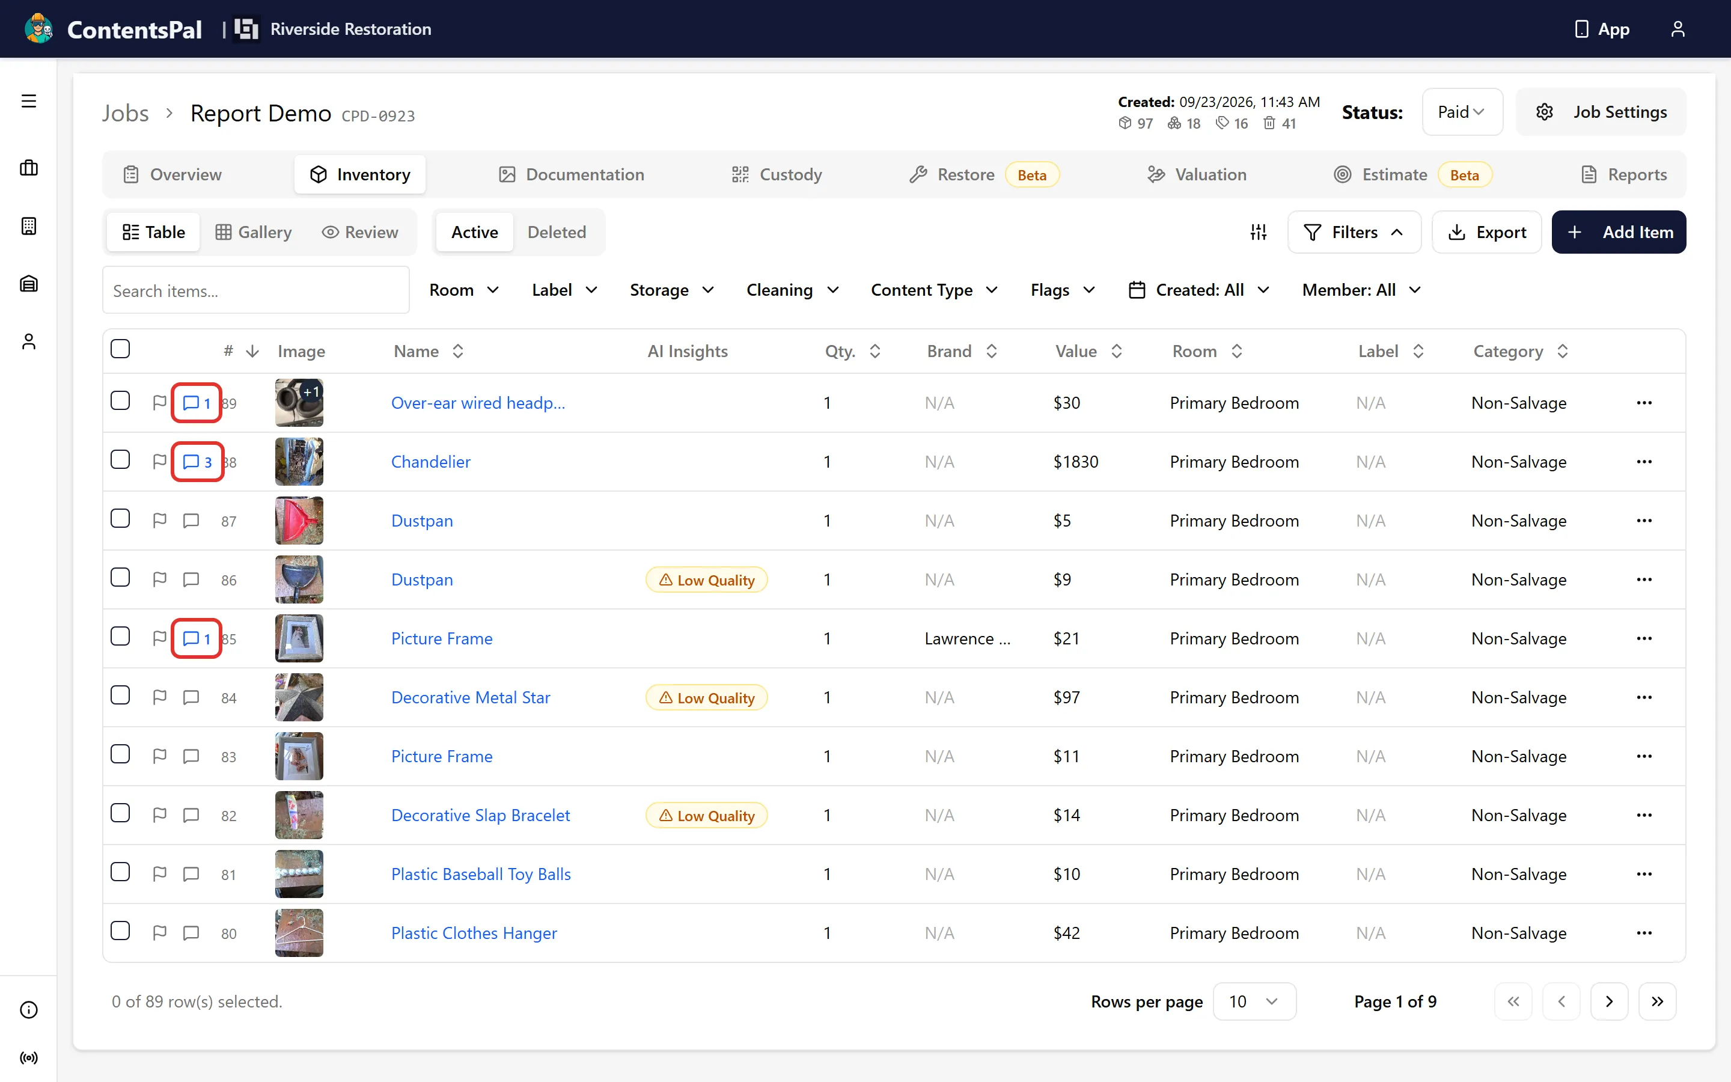The width and height of the screenshot is (1731, 1082).
Task: Jump to the last page of results
Action: pos(1657,1001)
